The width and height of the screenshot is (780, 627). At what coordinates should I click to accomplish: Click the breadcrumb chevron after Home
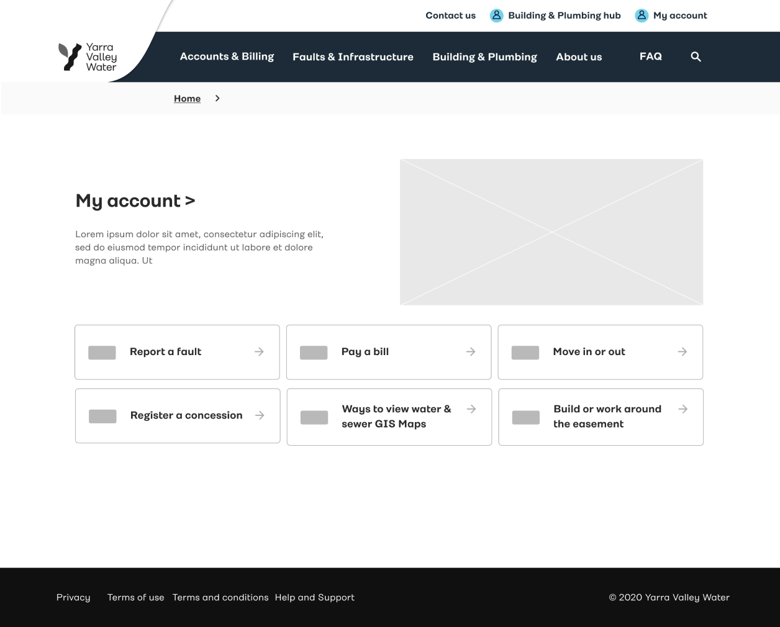pyautogui.click(x=217, y=98)
